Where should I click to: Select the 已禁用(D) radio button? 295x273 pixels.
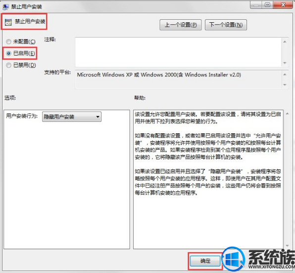click(8, 65)
